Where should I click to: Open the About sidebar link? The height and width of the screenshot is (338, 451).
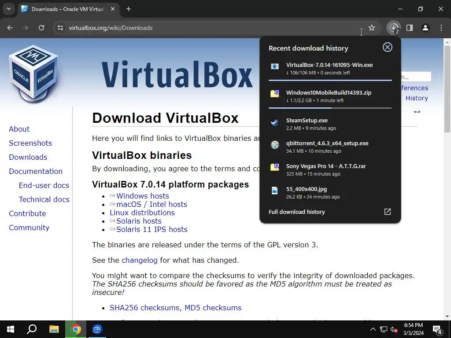(x=19, y=129)
